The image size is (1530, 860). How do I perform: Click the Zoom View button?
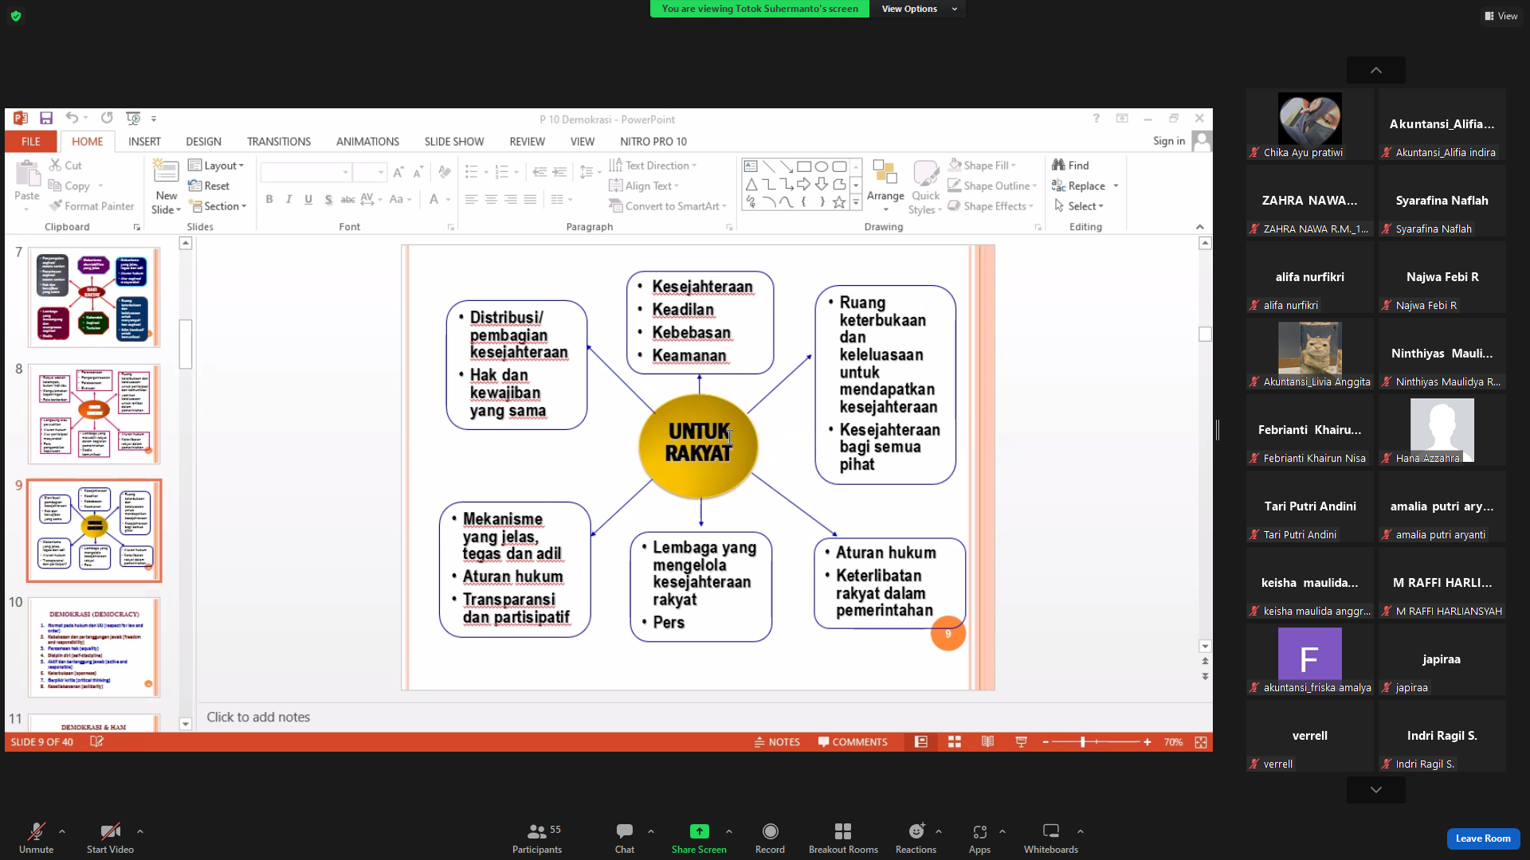click(x=1501, y=16)
